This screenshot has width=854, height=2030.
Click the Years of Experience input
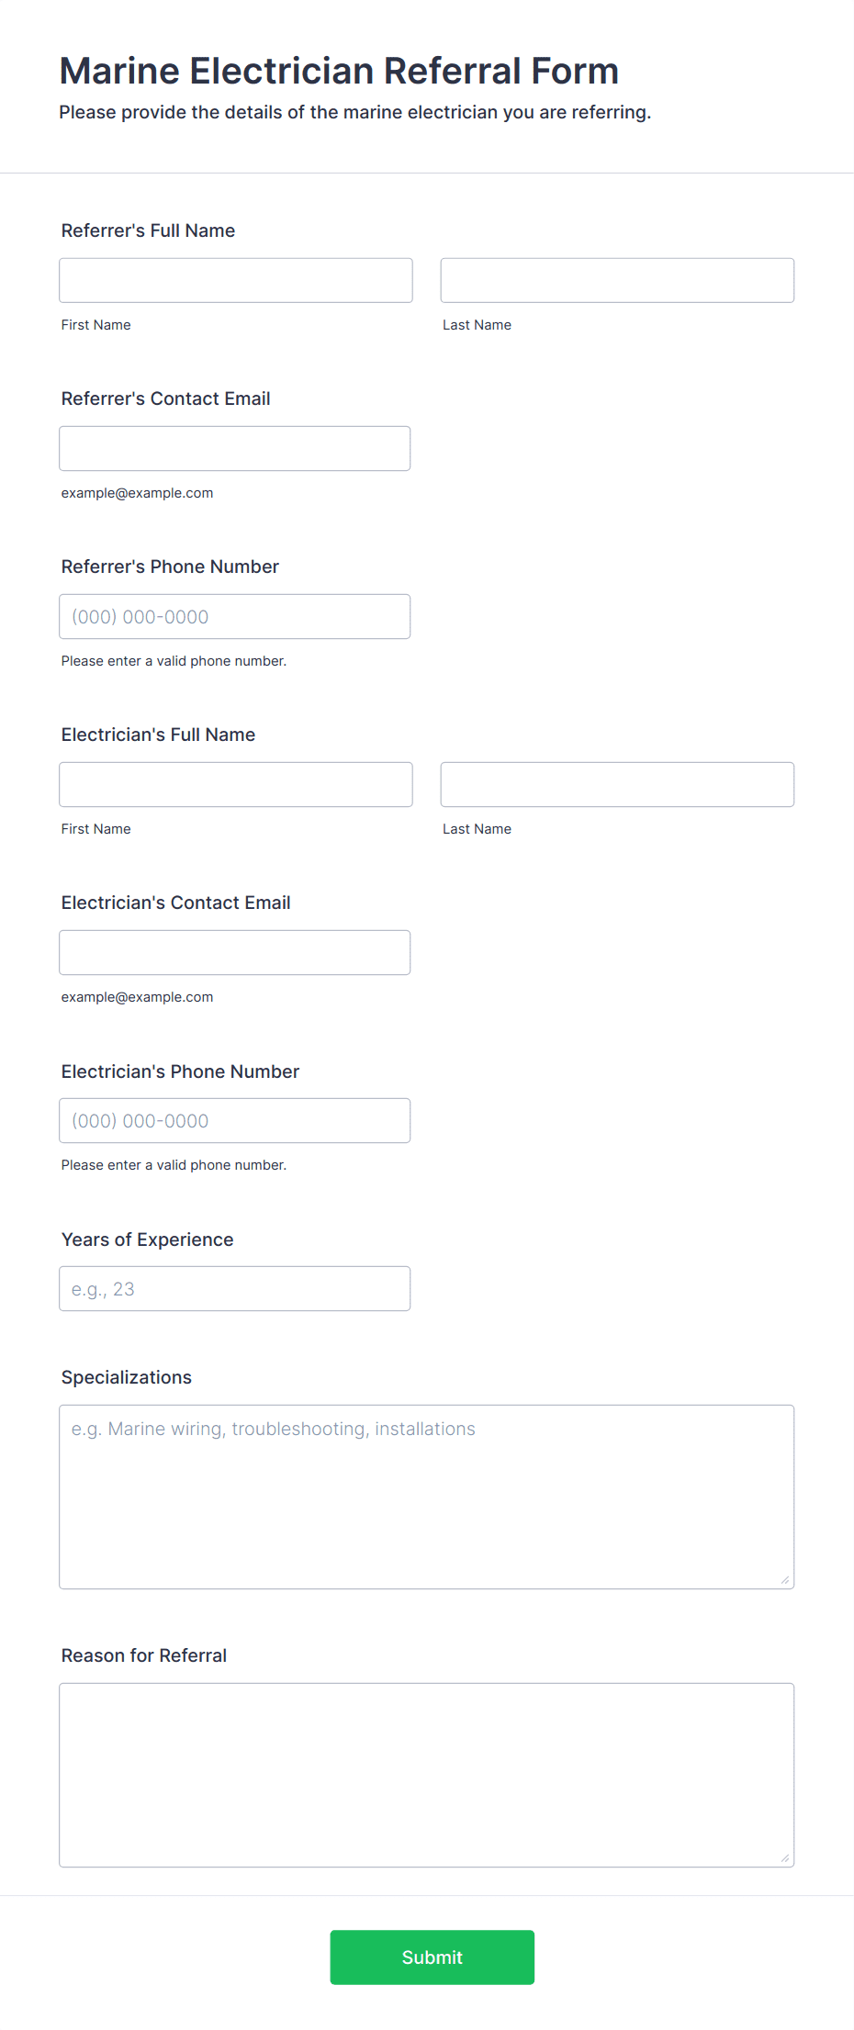(x=235, y=1288)
